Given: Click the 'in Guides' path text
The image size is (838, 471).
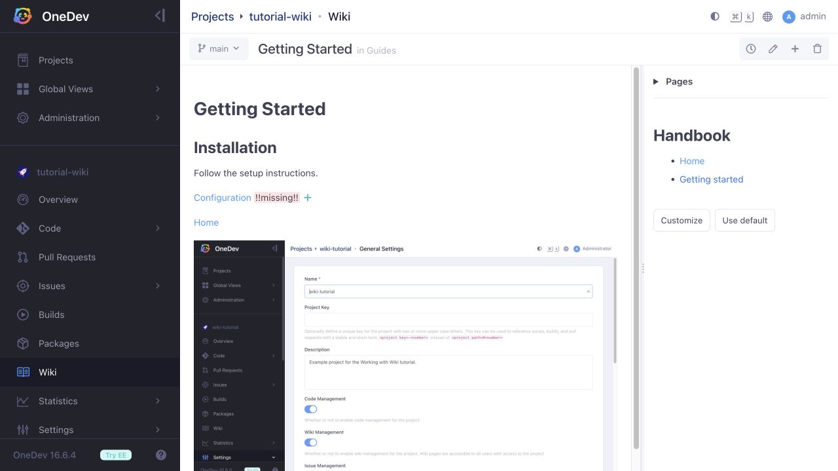Looking at the screenshot, I should click(x=376, y=50).
